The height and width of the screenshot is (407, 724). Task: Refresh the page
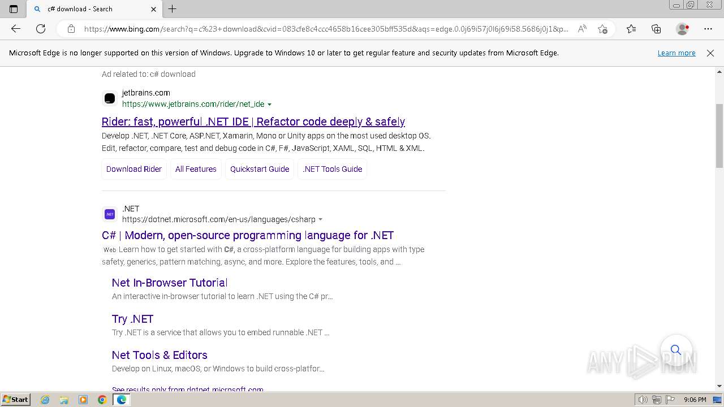41,29
